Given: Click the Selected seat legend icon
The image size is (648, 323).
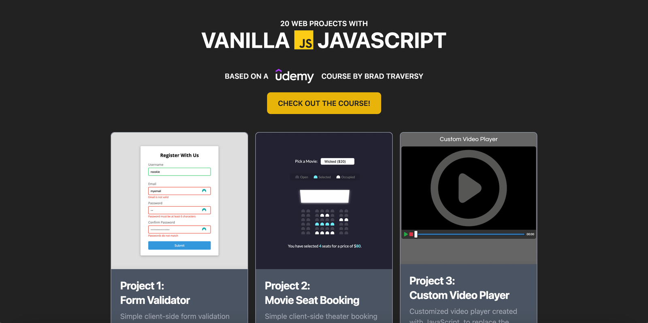Looking at the screenshot, I should point(315,177).
